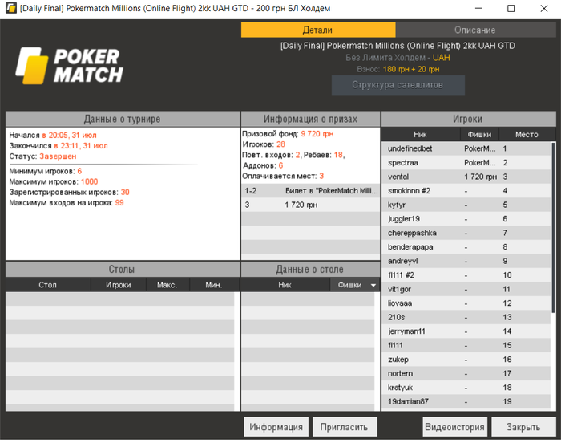Select player jerryman11
The image size is (561, 443).
click(466, 331)
